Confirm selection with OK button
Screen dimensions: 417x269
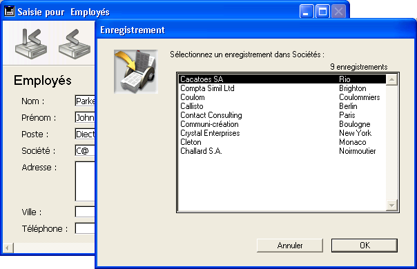pyautogui.click(x=365, y=246)
